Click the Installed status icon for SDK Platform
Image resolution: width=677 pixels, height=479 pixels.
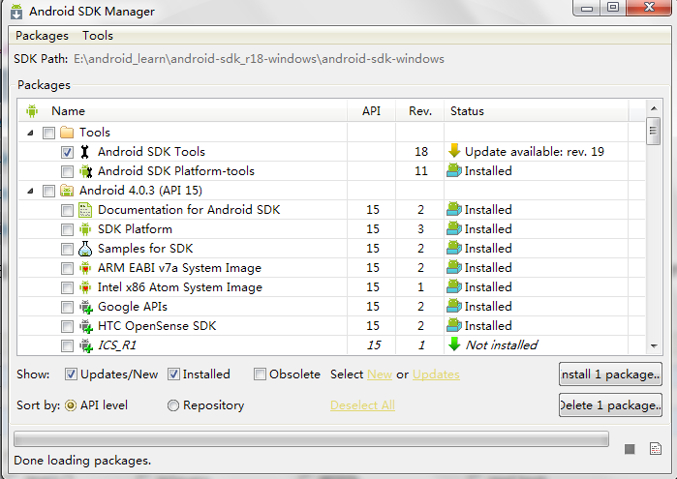[454, 228]
